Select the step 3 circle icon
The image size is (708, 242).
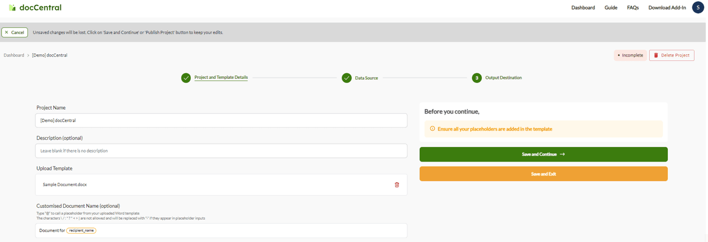(476, 78)
